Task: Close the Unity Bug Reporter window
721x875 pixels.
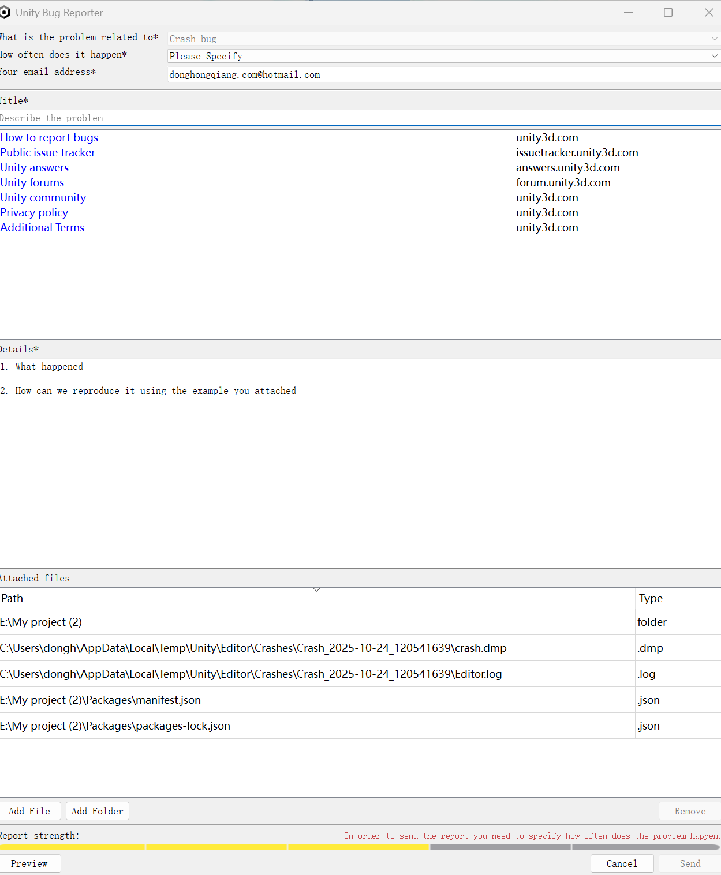Action: [x=709, y=13]
